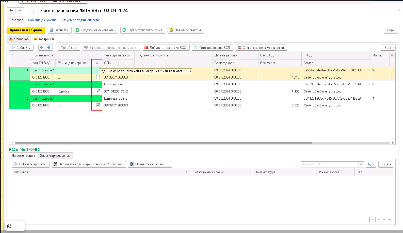Open Еще menu of goods table toolbar
This screenshot has height=233, width=403.
tap(388, 48)
